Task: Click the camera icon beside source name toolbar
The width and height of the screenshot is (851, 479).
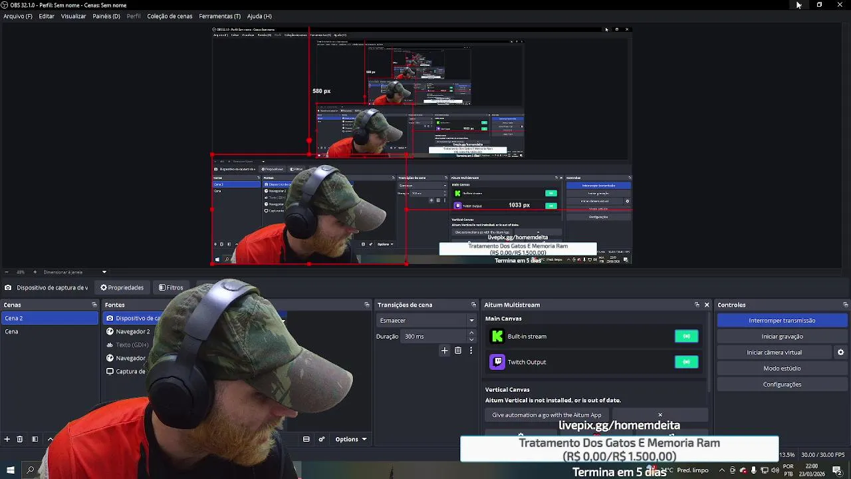Action: [x=7, y=287]
